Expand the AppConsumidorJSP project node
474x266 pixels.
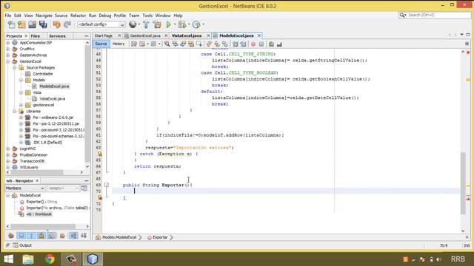tap(8, 43)
